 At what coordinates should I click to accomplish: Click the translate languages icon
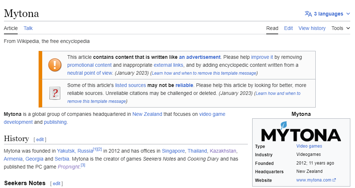click(308, 14)
